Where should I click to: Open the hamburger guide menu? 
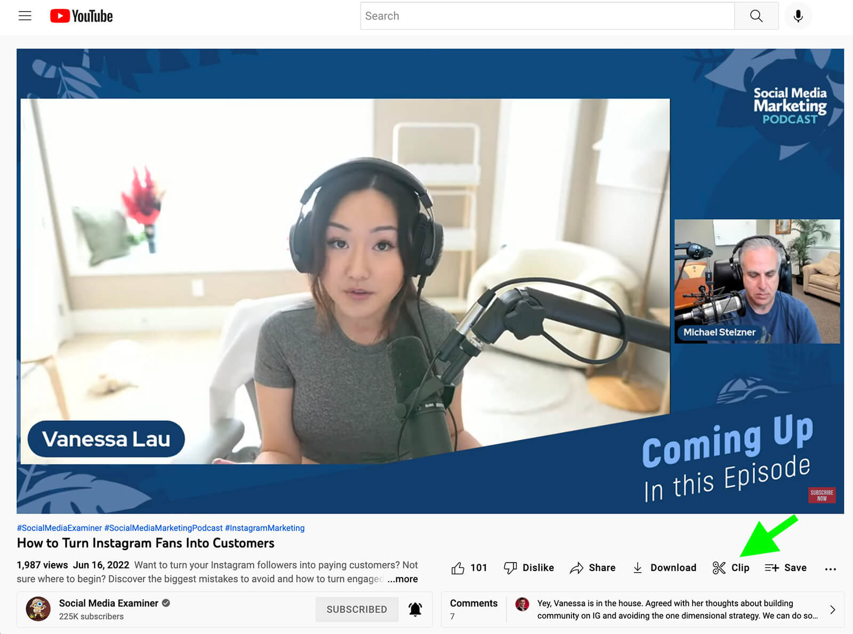pos(25,16)
